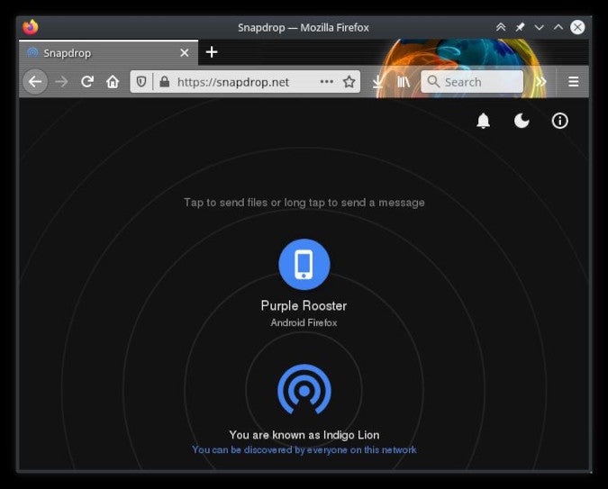Click the Purple Rooster device icon
Viewport: 608px width, 489px height.
point(304,265)
